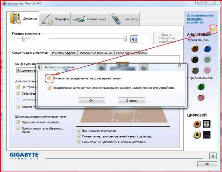
Task: Click the АНАЛОГОВЫЙ section heading
Action: [x=199, y=34]
